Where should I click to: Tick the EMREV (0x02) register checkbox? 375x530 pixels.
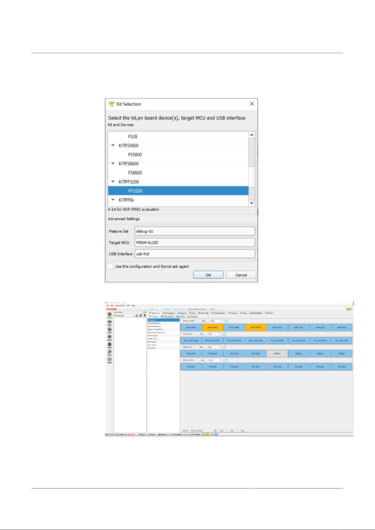(182, 347)
